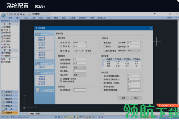The image size is (179, 120).
Task: Click the Undo icon in quick toolbar
Action: (x=24, y=14)
